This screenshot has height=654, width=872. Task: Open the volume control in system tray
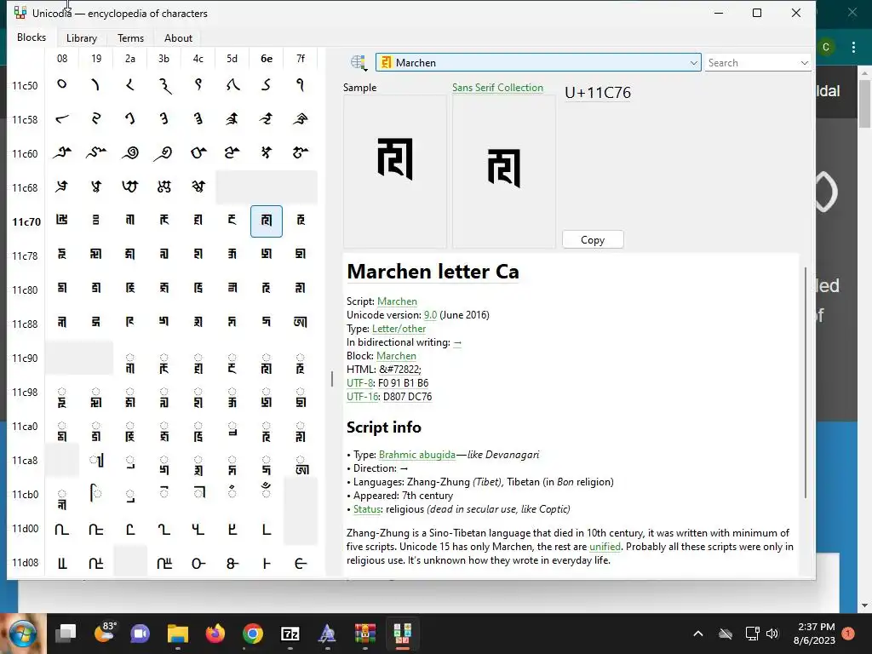772,634
